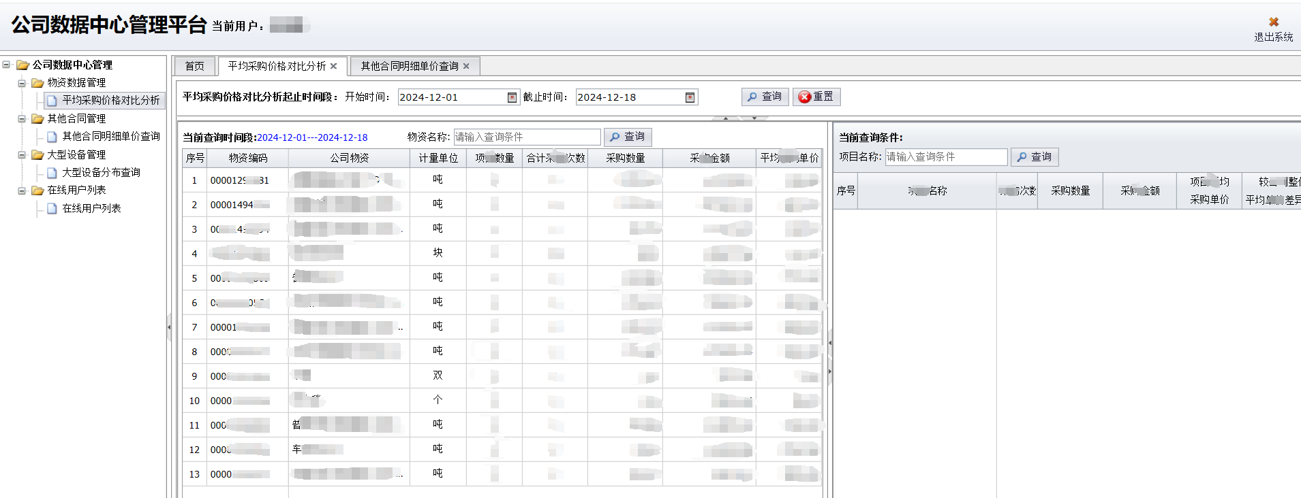This screenshot has height=498, width=1301.
Task: Switch to the 首页 tab
Action: pos(194,66)
